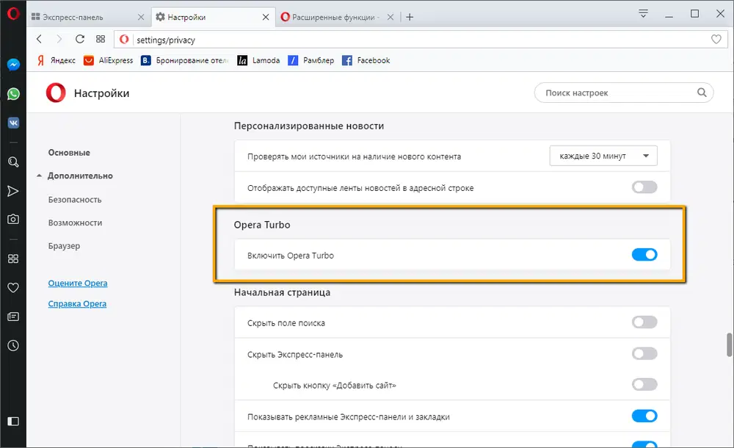Open WhatsApp in the sidebar
The width and height of the screenshot is (734, 448).
coord(12,93)
